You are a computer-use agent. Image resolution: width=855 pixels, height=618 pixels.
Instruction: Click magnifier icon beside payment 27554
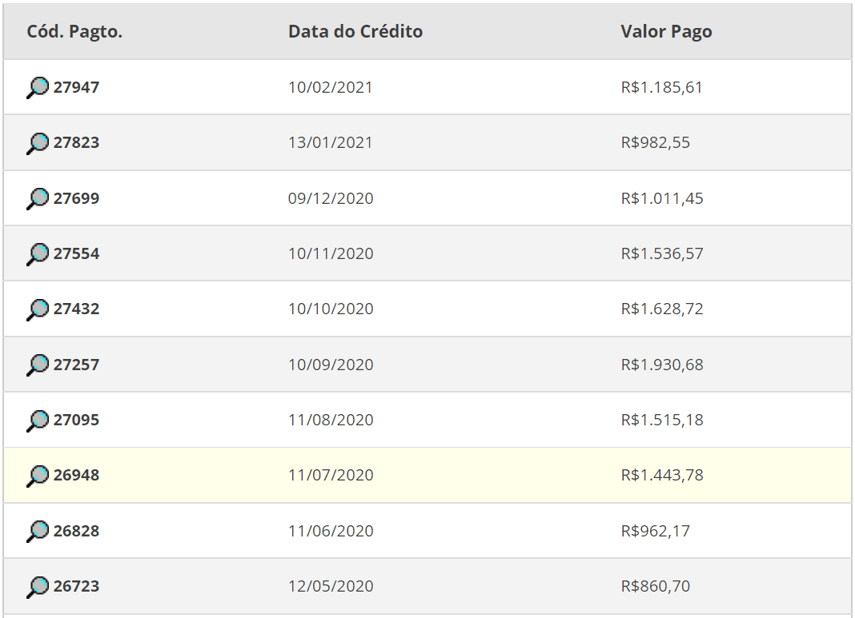pyautogui.click(x=38, y=254)
